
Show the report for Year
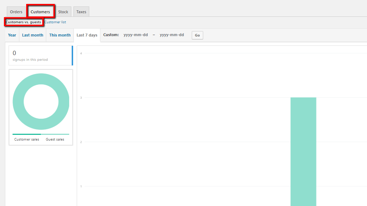(12, 35)
